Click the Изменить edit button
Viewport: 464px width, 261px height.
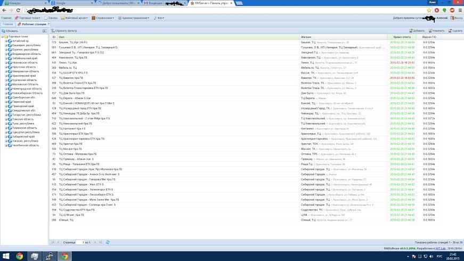click(x=436, y=31)
